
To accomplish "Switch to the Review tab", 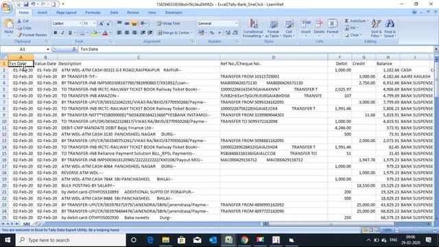I will (132, 12).
